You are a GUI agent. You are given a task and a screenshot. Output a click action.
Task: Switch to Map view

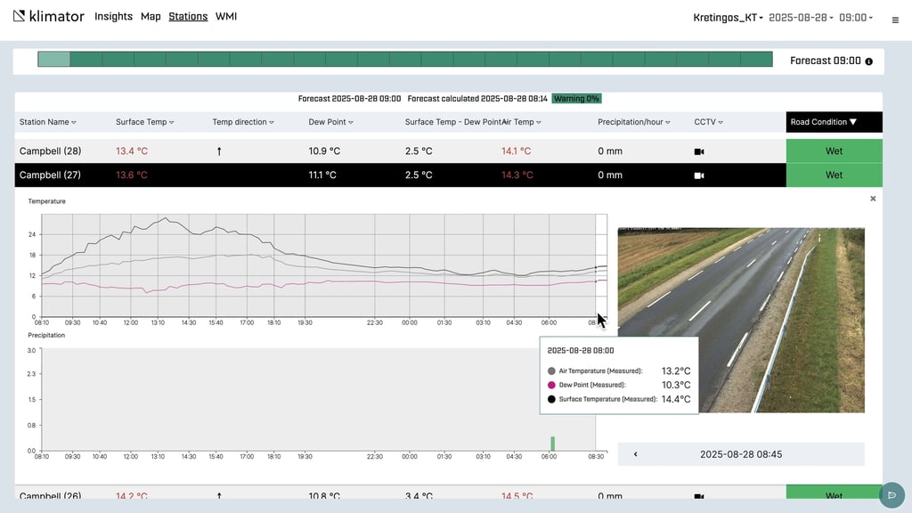(151, 17)
